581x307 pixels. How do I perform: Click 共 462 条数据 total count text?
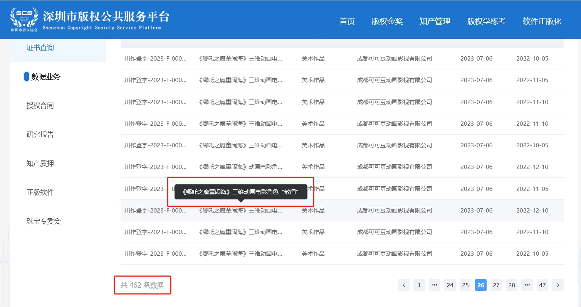coord(142,285)
